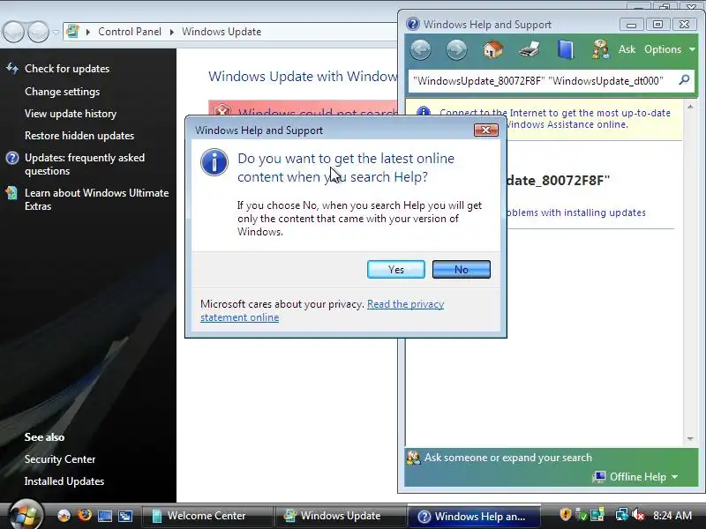Print the current help topic
This screenshot has width=706, height=529.
click(x=529, y=49)
